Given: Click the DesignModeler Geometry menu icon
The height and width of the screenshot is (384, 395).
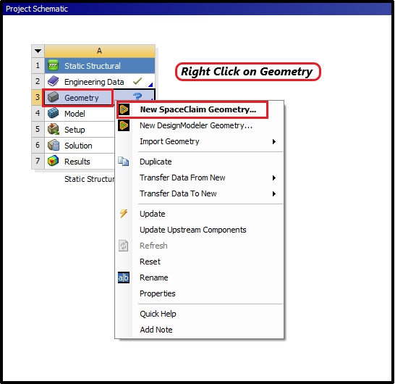Looking at the screenshot, I should (124, 125).
